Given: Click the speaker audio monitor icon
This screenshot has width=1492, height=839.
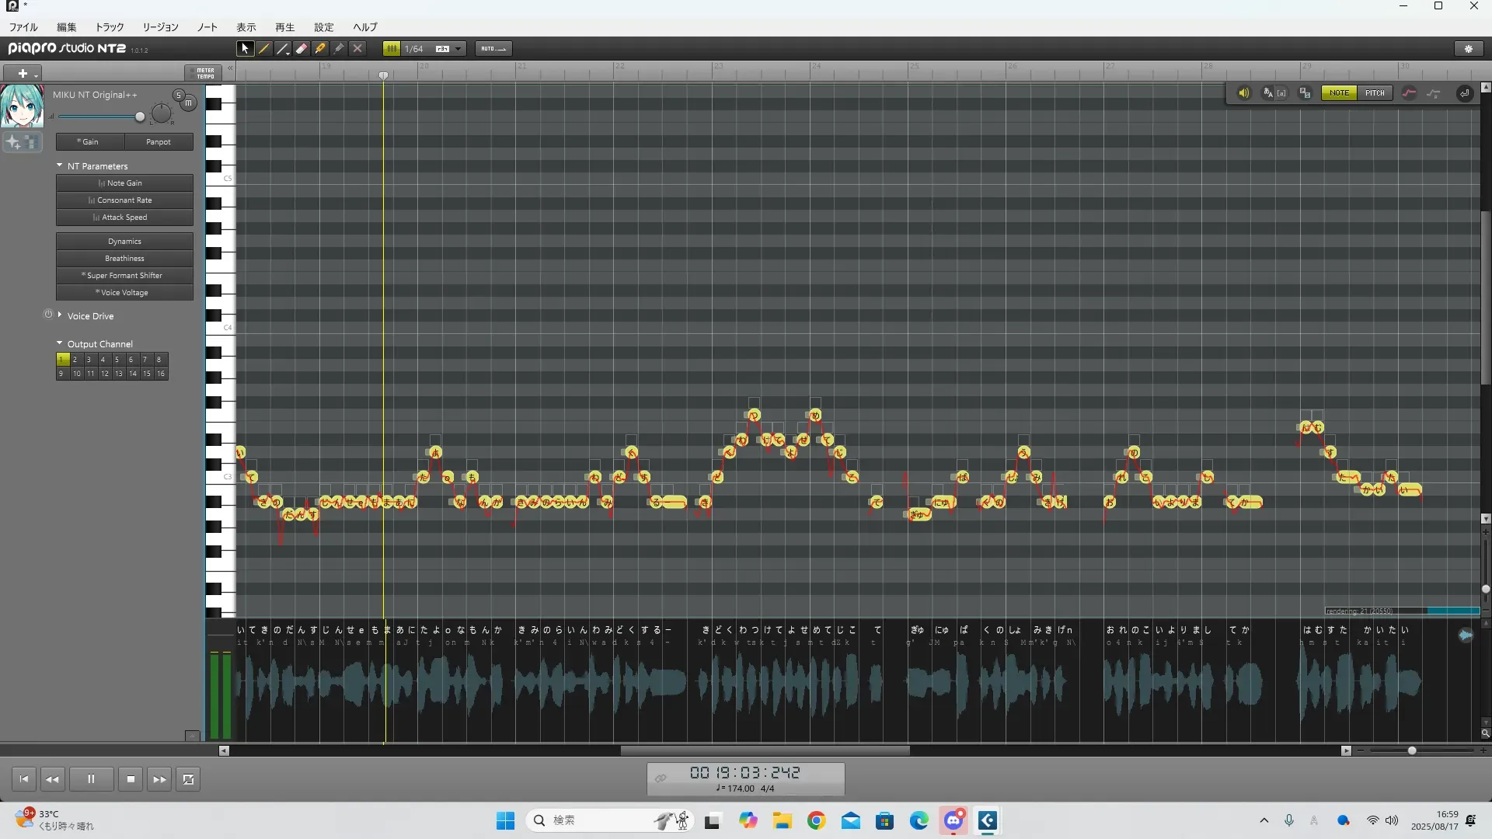Looking at the screenshot, I should (x=1243, y=93).
